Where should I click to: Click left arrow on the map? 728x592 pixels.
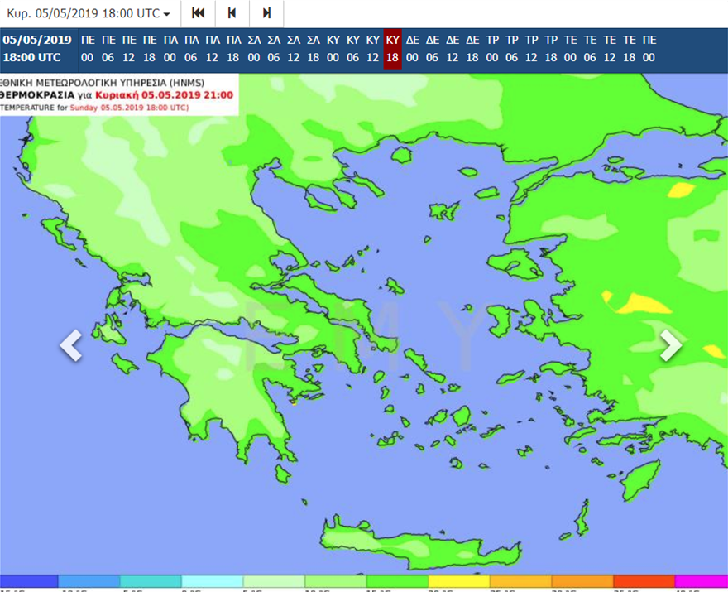click(71, 345)
